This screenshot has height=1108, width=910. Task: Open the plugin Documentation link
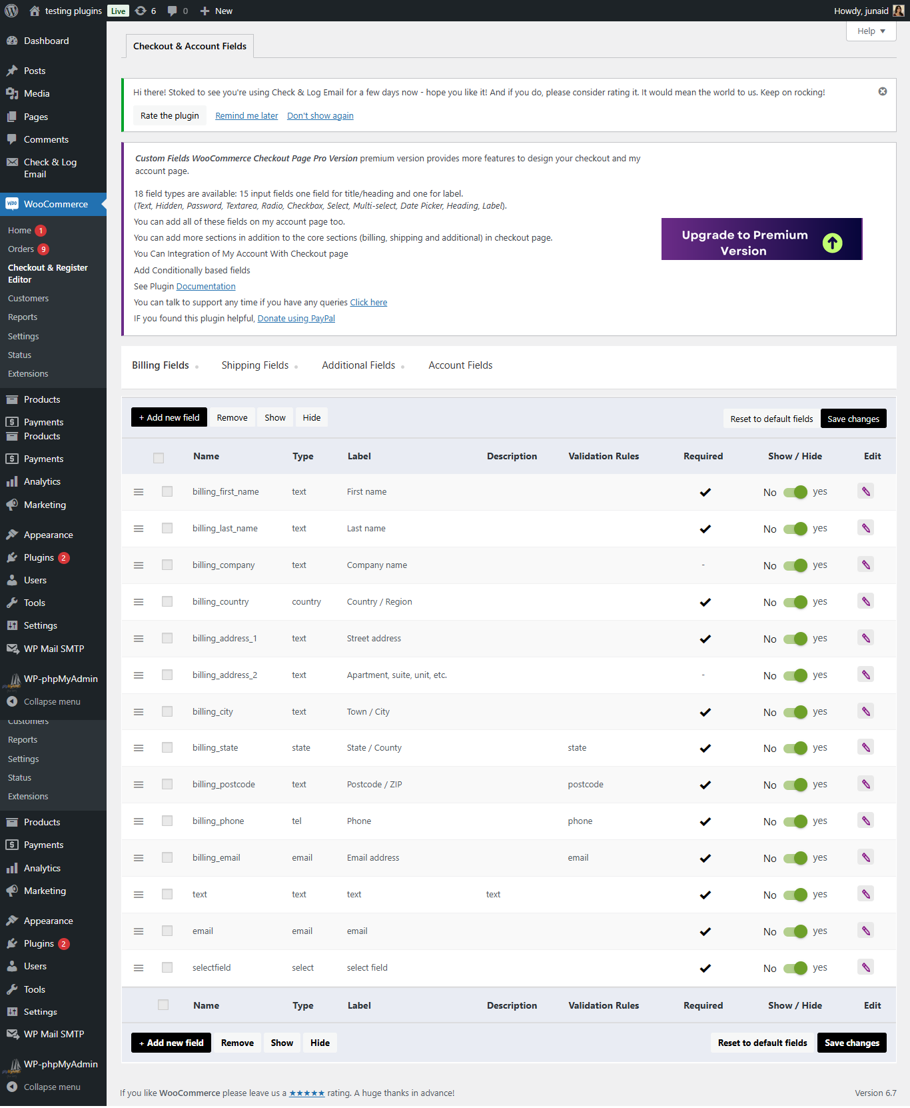[x=206, y=286]
